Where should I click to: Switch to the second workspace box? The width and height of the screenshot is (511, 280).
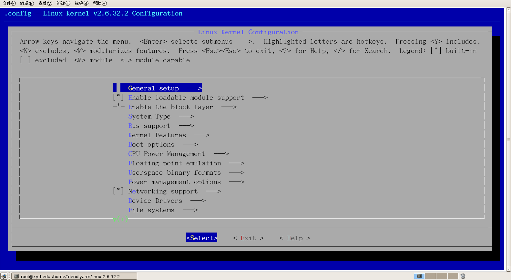(x=430, y=276)
